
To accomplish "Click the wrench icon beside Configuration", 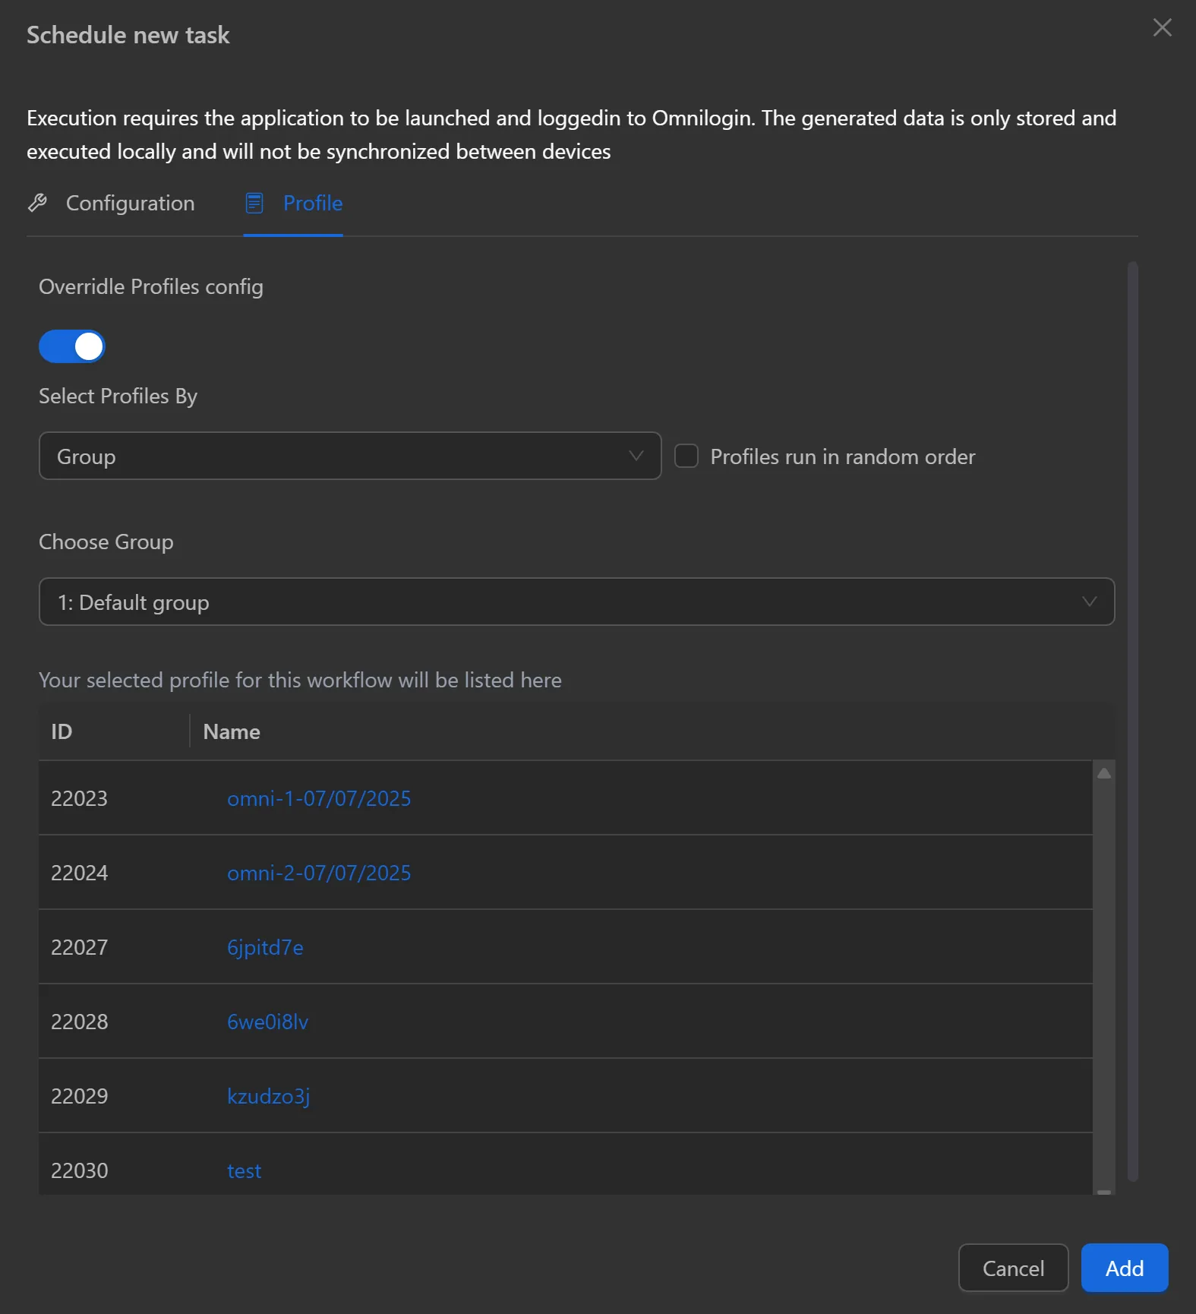I will (37, 203).
